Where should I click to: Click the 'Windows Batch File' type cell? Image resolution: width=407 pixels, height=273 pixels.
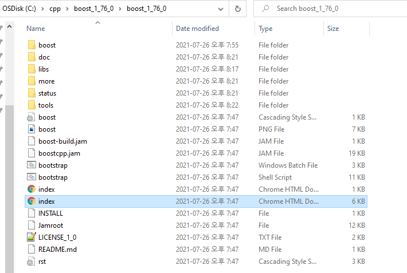[x=288, y=165]
